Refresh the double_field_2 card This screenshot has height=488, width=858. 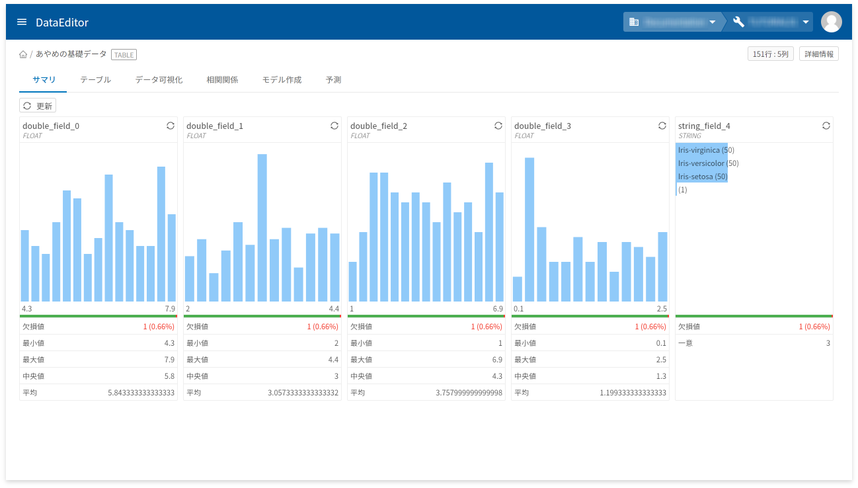498,126
